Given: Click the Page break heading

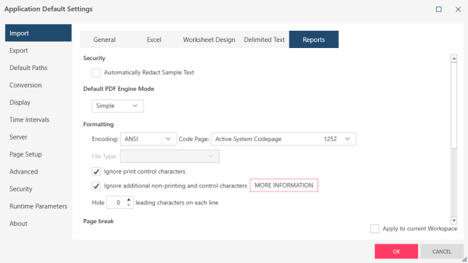Looking at the screenshot, I should click(98, 221).
